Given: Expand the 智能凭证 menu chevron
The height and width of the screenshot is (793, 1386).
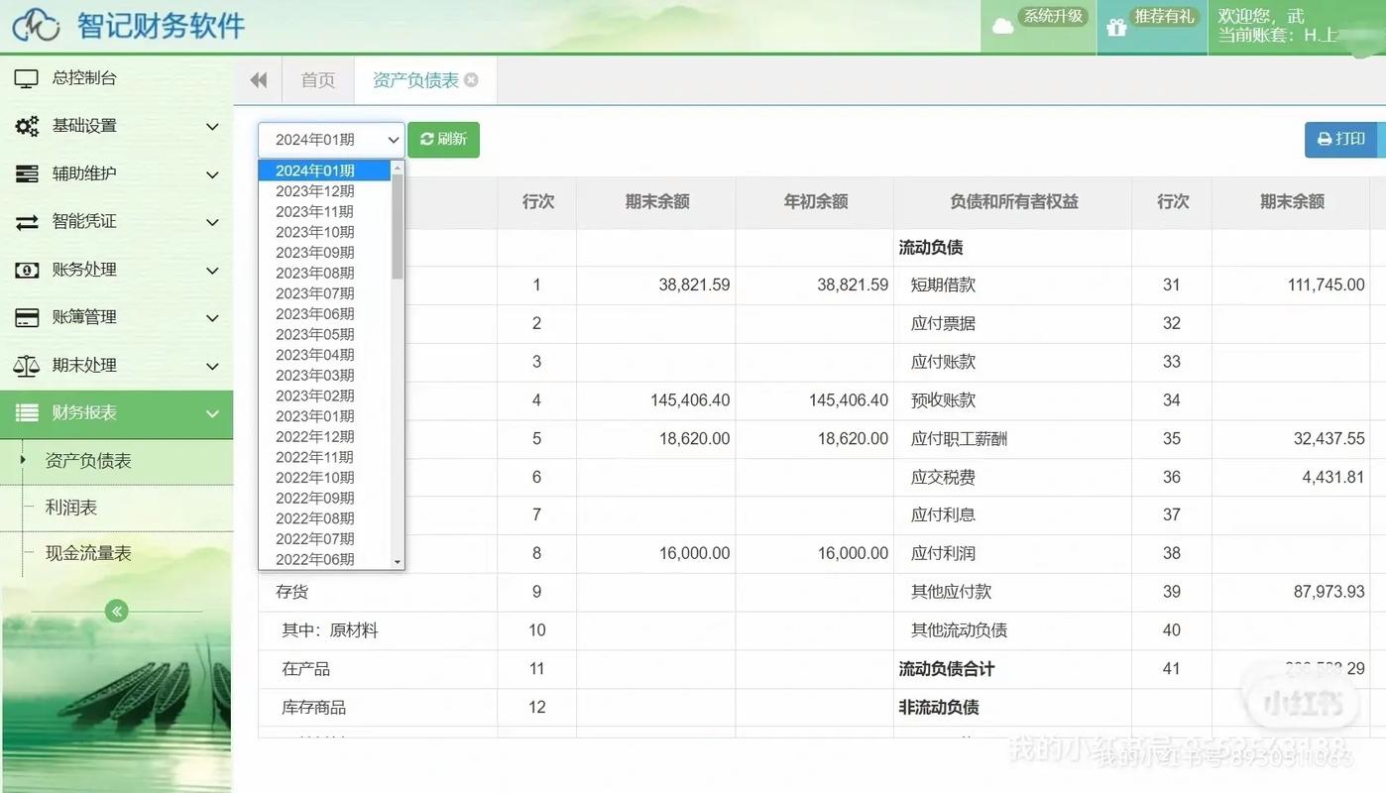Looking at the screenshot, I should pyautogui.click(x=212, y=222).
